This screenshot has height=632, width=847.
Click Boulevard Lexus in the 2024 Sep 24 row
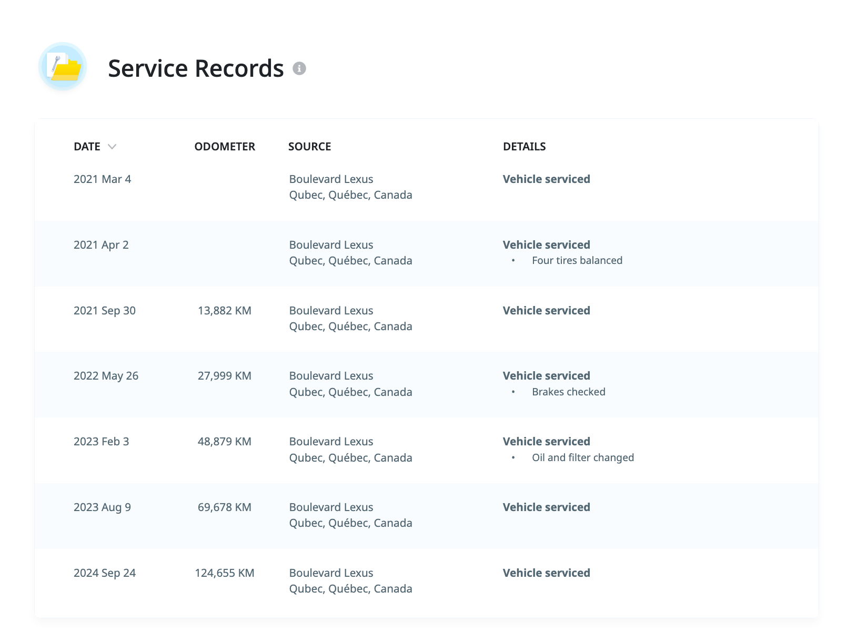pyautogui.click(x=331, y=573)
